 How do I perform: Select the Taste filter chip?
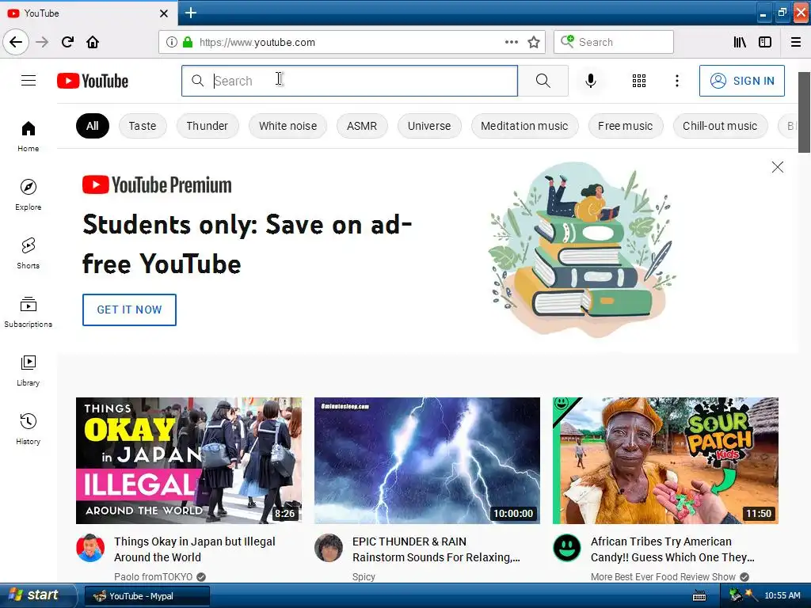click(143, 126)
